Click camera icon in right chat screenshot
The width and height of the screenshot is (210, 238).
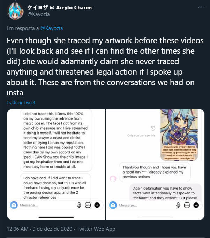[x=113, y=205]
